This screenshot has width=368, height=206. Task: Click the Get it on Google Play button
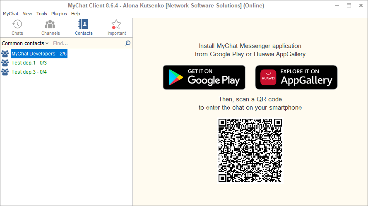204,77
